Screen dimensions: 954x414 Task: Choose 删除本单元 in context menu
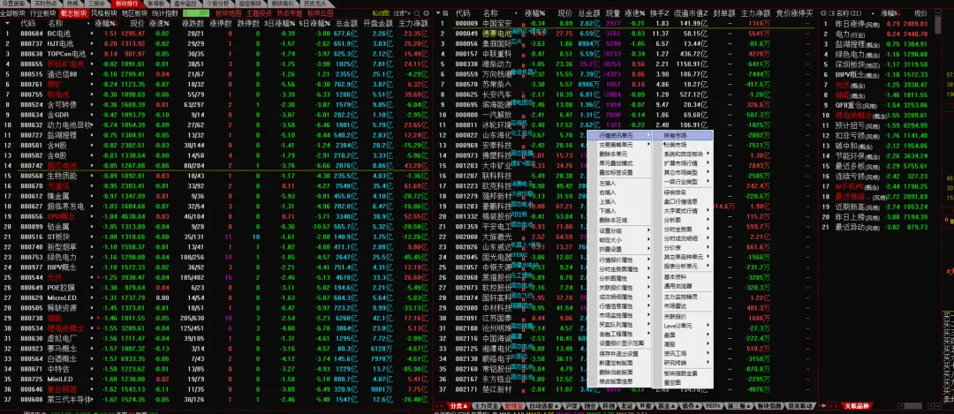621,154
